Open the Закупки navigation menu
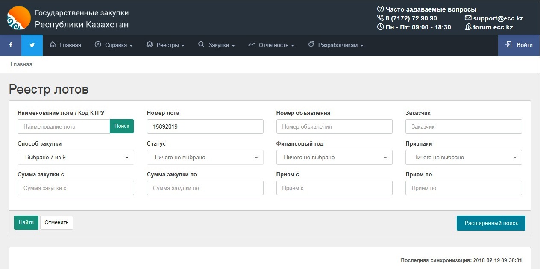Image resolution: width=540 pixels, height=269 pixels. 217,45
